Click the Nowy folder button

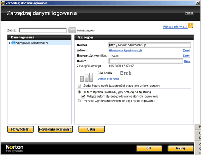tap(21, 129)
